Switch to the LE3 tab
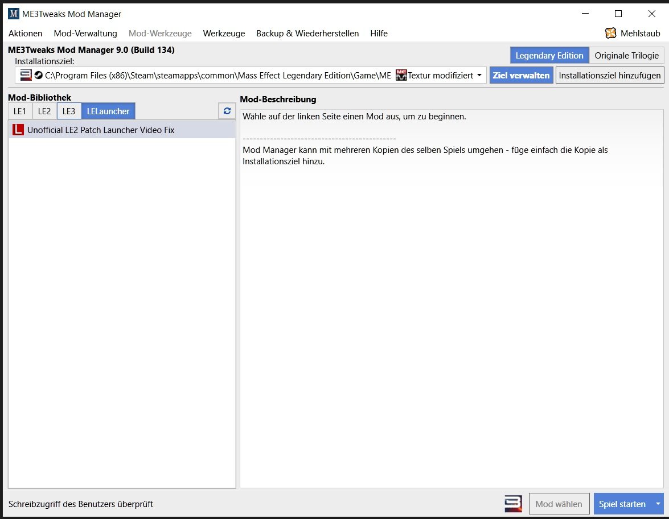Image resolution: width=669 pixels, height=519 pixels. (69, 111)
